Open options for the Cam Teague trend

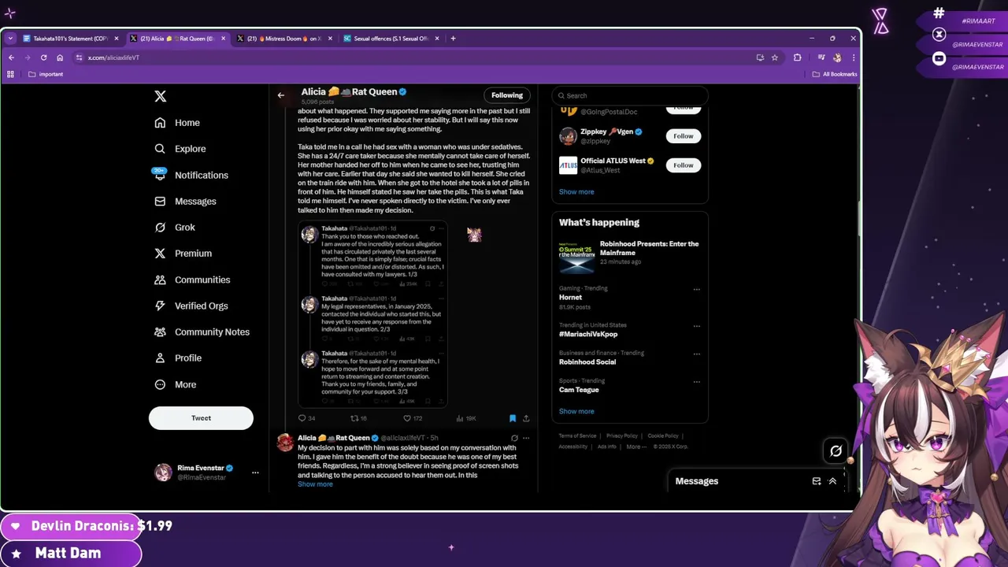(696, 382)
